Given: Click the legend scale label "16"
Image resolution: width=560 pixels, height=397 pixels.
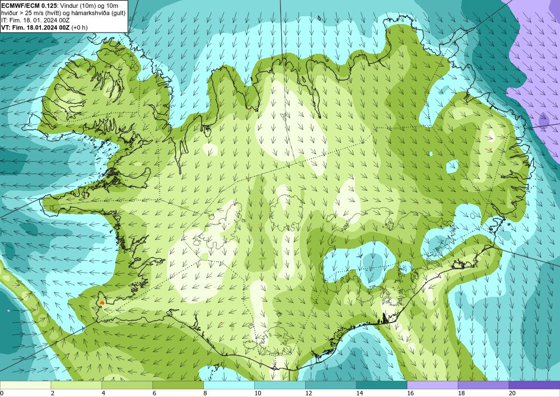Looking at the screenshot, I should [x=410, y=394].
